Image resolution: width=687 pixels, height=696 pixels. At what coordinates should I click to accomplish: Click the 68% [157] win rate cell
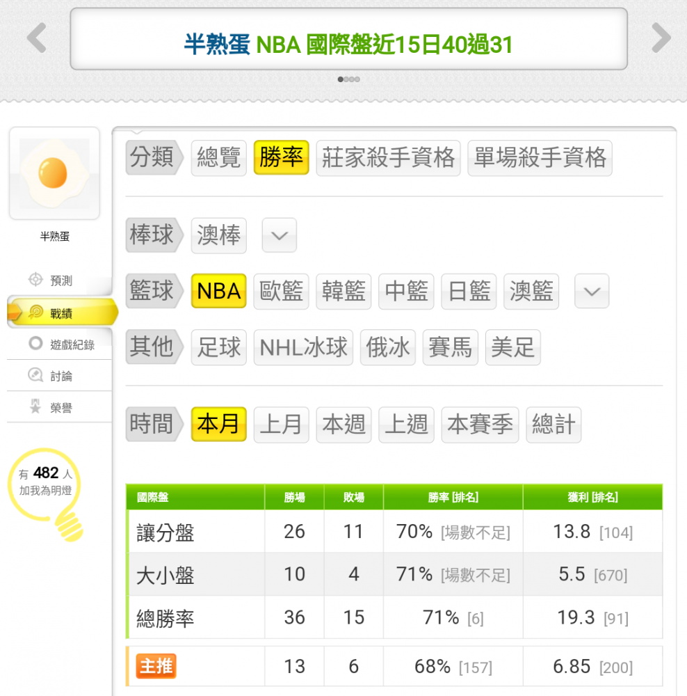453,666
